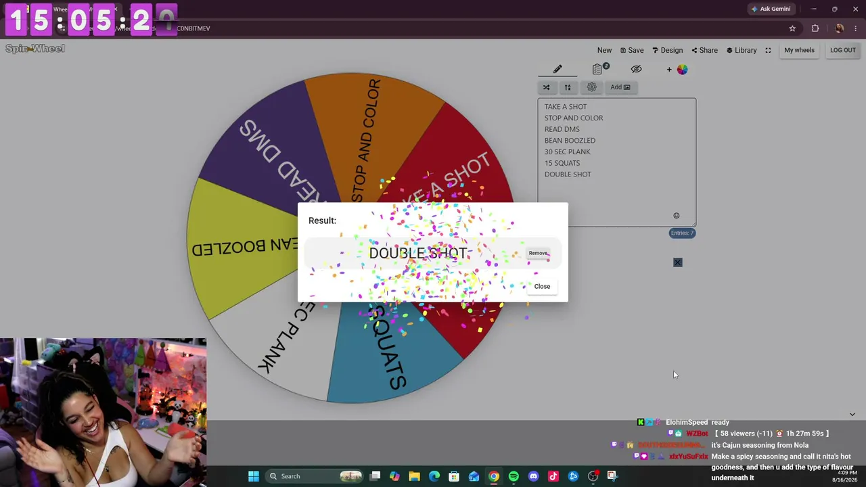
Task: Select the DOUBLE SHOT entry line in list
Action: (x=568, y=175)
